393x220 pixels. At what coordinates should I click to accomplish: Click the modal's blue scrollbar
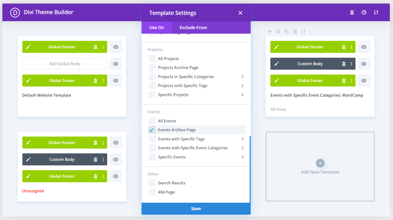(x=250, y=169)
